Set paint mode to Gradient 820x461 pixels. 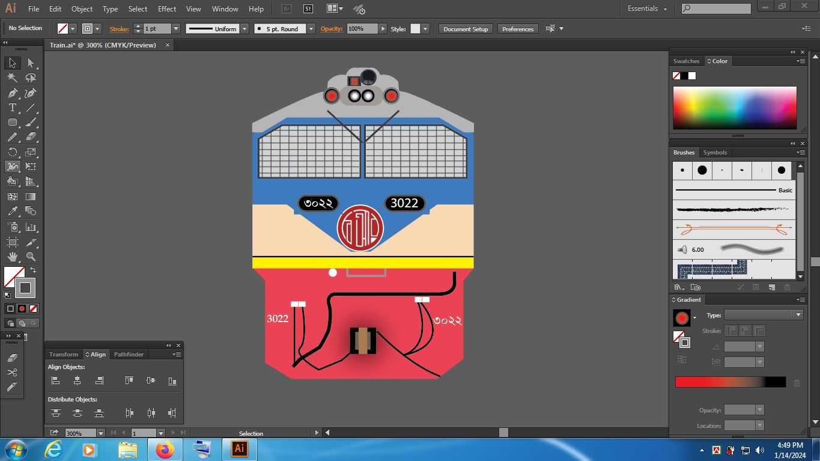[22, 308]
